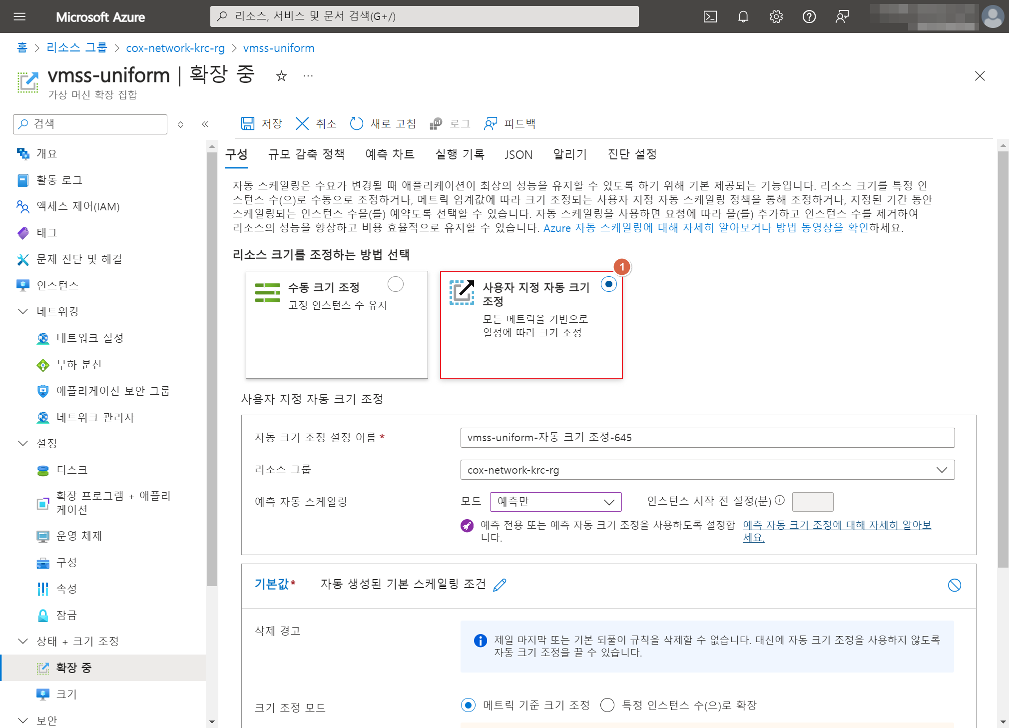The width and height of the screenshot is (1009, 728).
Task: Edit default scale condition name pencil icon
Action: click(500, 585)
